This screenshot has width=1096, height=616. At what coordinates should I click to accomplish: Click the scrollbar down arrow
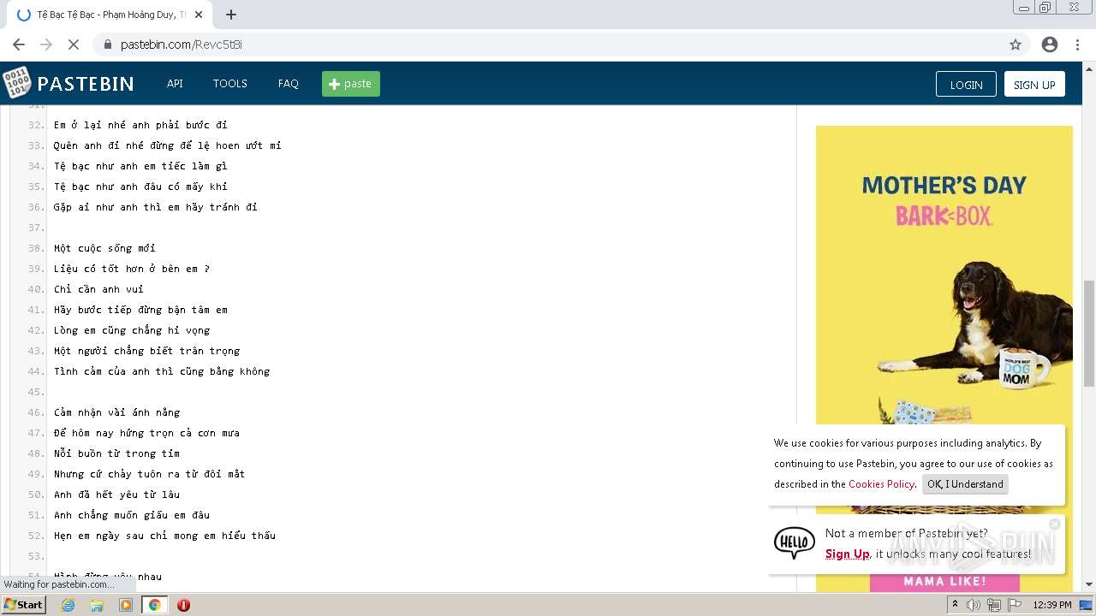[1089, 585]
